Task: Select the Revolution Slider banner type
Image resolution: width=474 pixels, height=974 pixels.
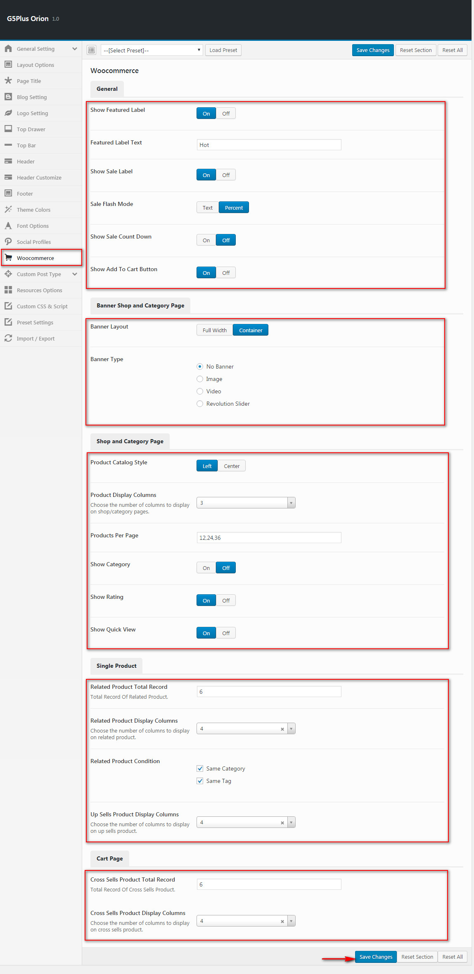Action: tap(200, 404)
